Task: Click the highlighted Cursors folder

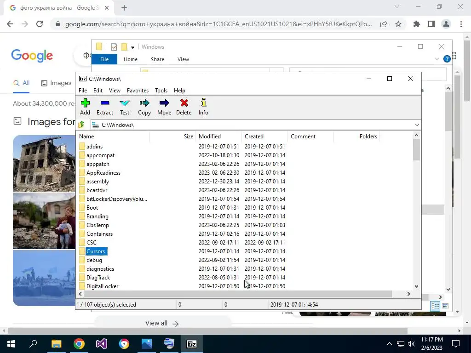Action: click(x=96, y=251)
